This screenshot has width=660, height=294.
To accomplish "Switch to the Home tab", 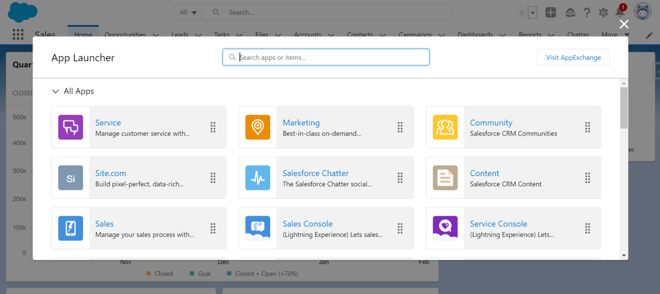I will click(x=83, y=34).
